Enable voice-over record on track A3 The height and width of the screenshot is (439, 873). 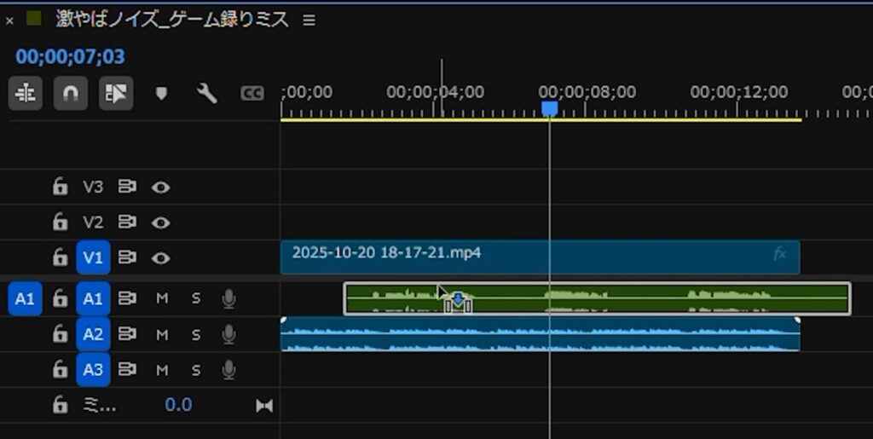pyautogui.click(x=228, y=369)
